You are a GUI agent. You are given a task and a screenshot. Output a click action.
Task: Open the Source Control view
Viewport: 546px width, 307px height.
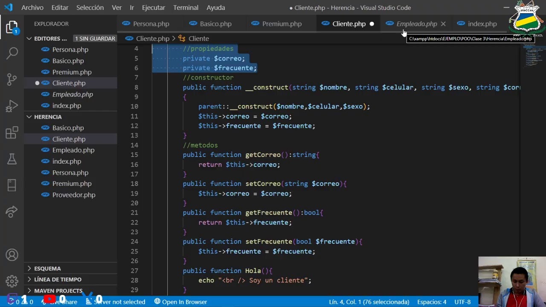click(12, 79)
